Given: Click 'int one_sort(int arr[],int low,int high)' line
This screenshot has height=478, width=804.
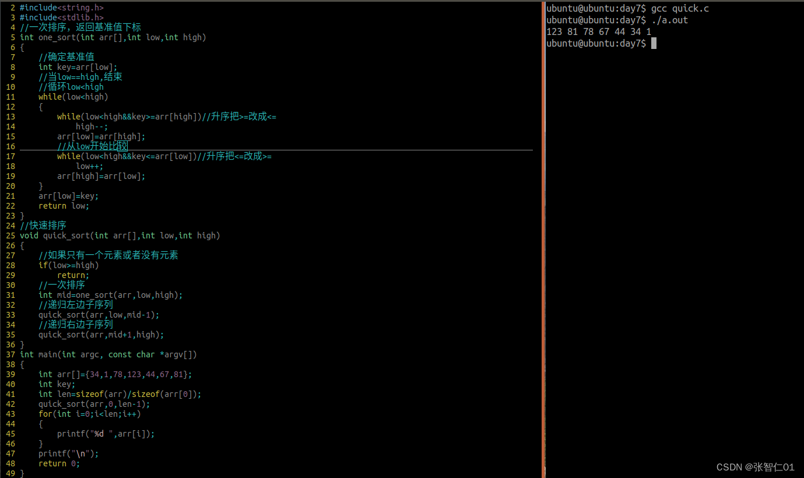Looking at the screenshot, I should [113, 37].
